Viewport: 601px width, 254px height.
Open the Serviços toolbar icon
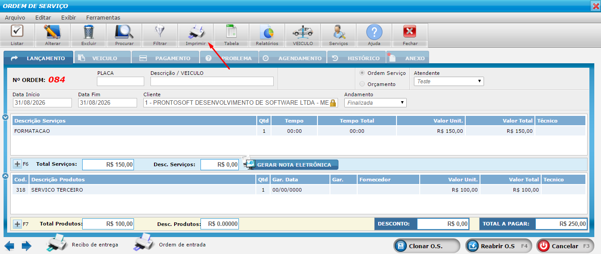pos(338,32)
